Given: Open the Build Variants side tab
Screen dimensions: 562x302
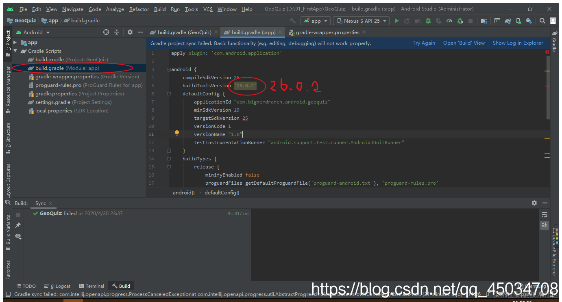Looking at the screenshot, I should click(x=8, y=232).
